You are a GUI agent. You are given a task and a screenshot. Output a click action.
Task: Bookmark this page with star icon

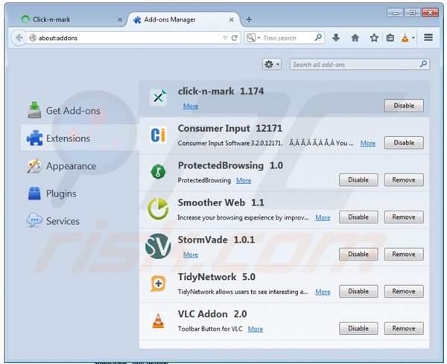(374, 38)
